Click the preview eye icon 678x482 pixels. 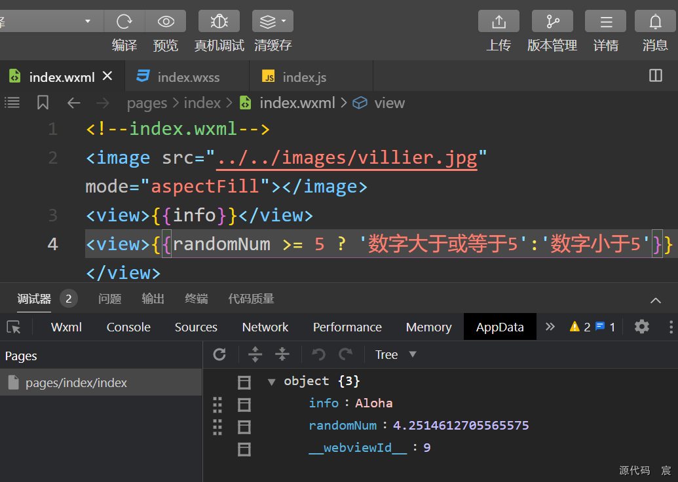click(166, 21)
